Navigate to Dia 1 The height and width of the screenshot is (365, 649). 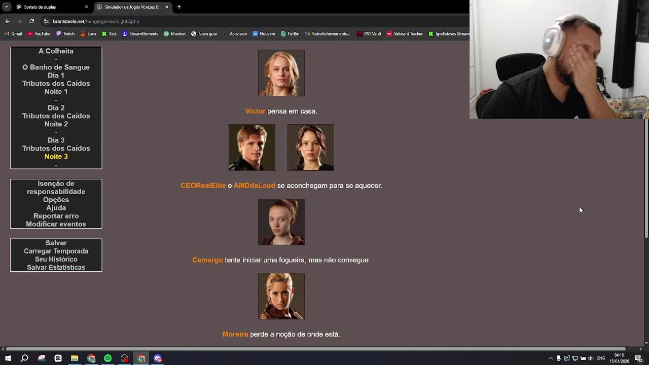click(x=56, y=76)
